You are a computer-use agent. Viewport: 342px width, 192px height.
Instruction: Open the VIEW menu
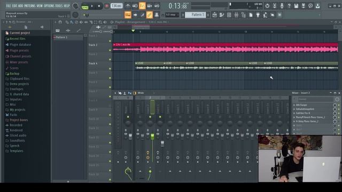(40, 6)
